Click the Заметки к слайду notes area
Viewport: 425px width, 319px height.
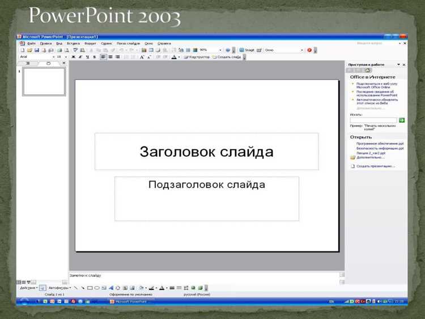(204, 278)
